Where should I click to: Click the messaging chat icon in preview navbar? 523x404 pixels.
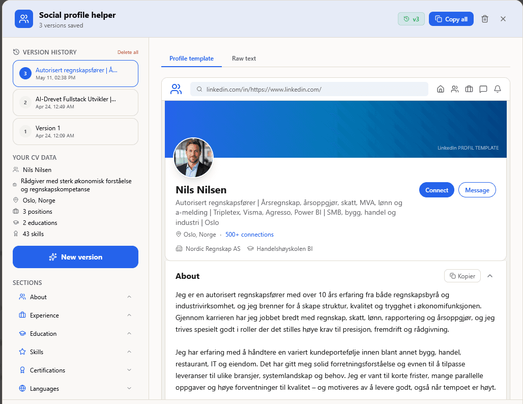pyautogui.click(x=483, y=89)
